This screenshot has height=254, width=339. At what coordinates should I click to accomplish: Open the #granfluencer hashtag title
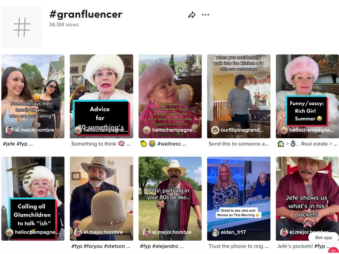[x=86, y=15]
